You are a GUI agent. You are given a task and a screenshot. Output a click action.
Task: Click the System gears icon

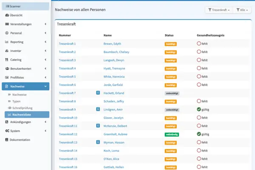point(7,131)
